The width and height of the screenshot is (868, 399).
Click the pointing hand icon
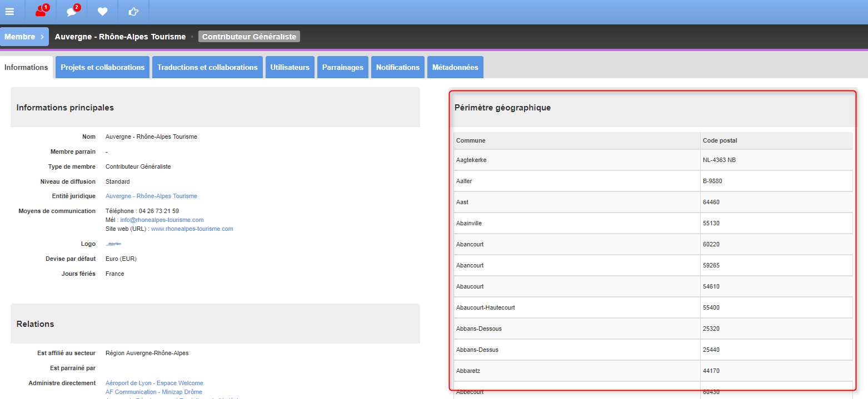(x=133, y=12)
